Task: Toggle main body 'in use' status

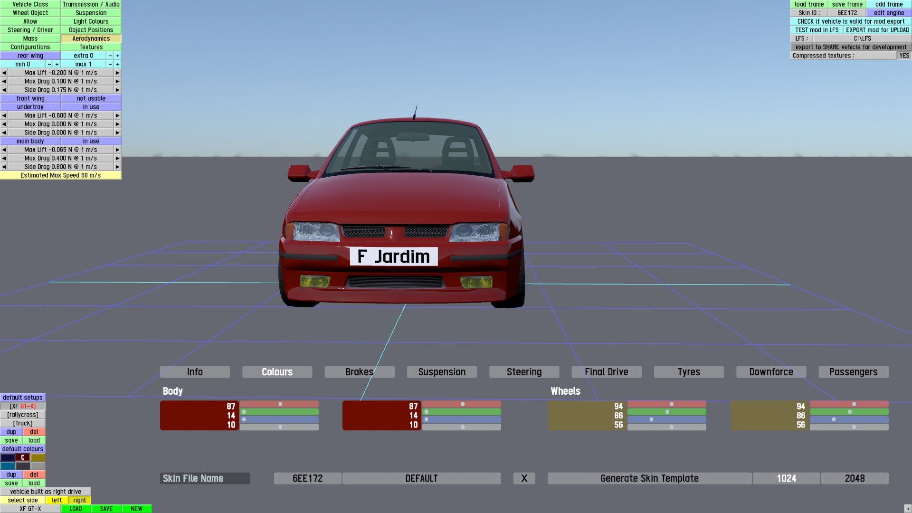Action: (91, 141)
